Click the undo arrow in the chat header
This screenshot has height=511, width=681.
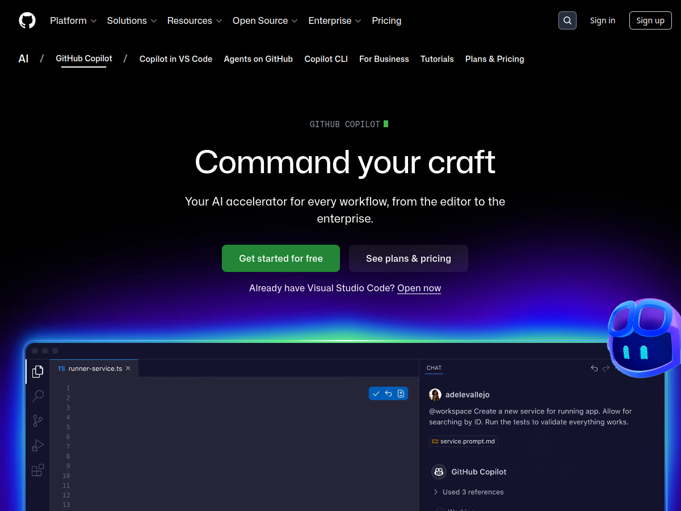(x=594, y=368)
